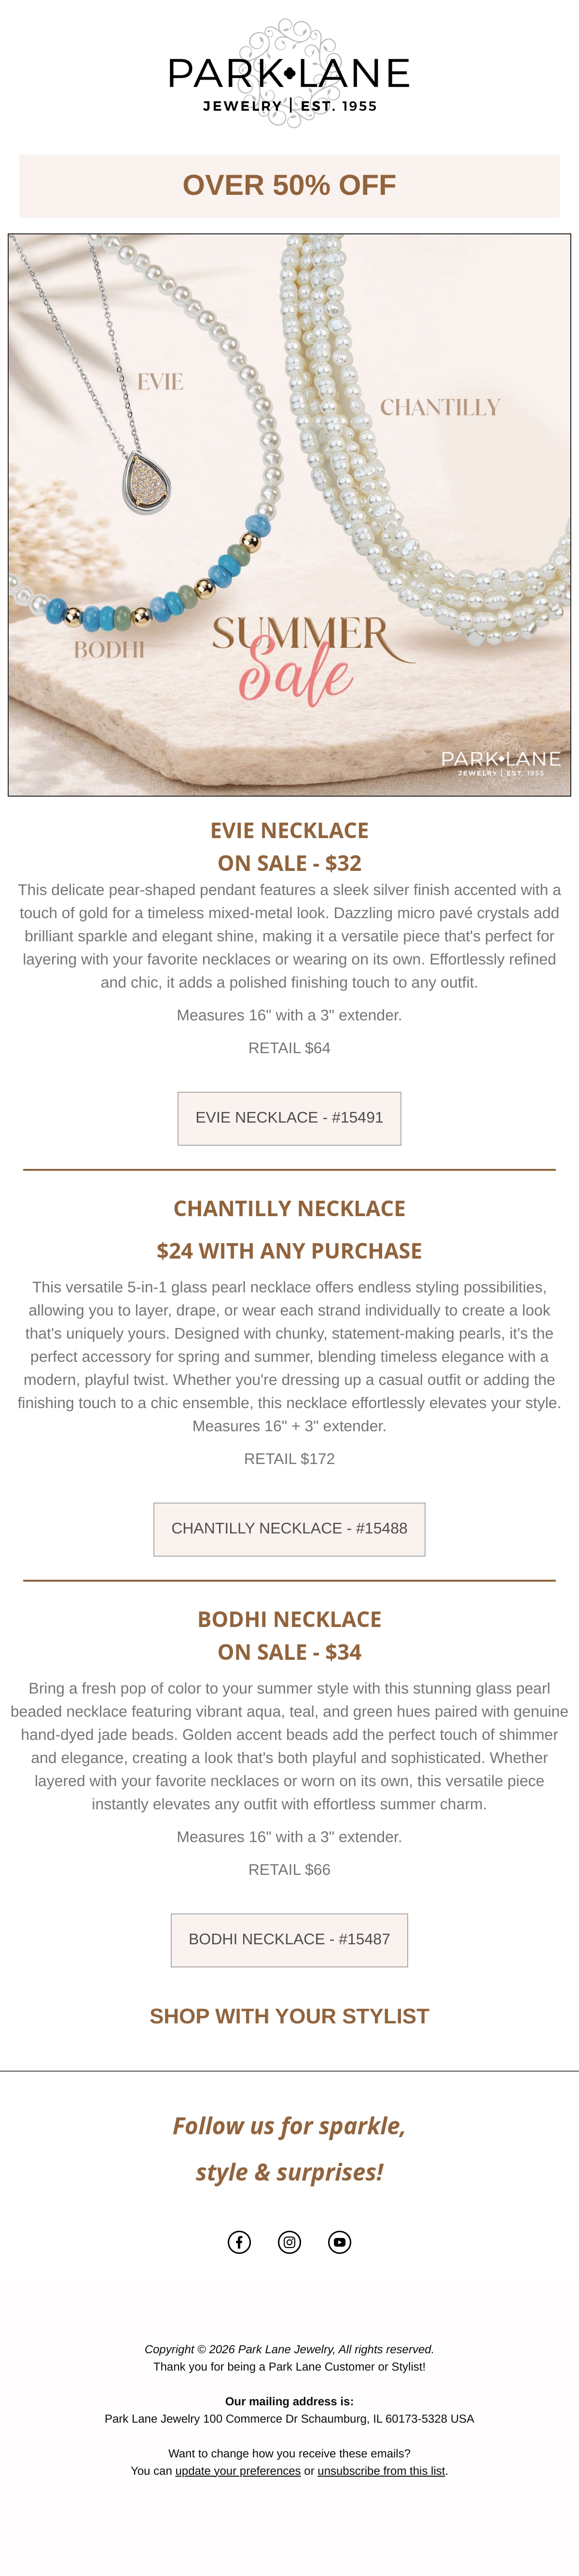Open the EVIE NECKLACE - #15491 button
The height and width of the screenshot is (2576, 579).
pyautogui.click(x=289, y=1118)
